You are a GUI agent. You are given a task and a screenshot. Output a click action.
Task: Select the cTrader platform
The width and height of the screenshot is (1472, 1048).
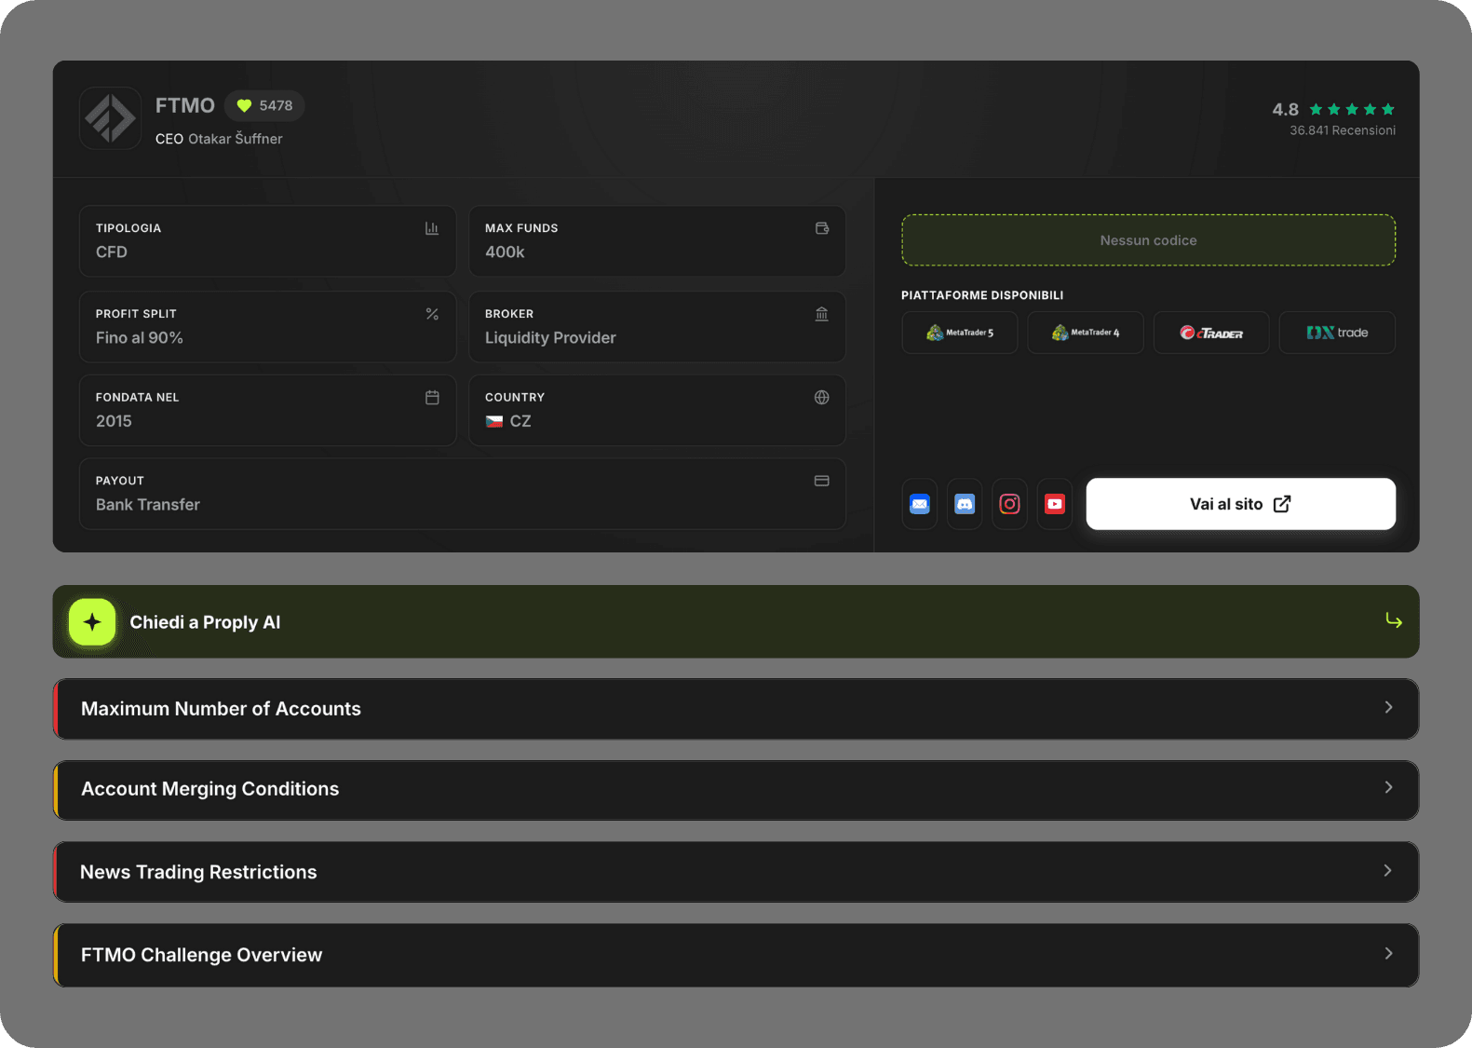[1211, 333]
